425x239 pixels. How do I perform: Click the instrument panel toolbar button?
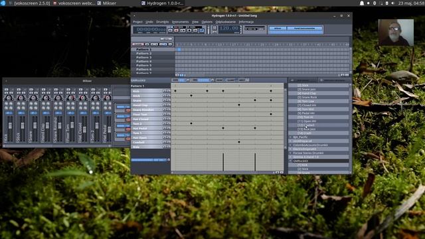(x=304, y=28)
